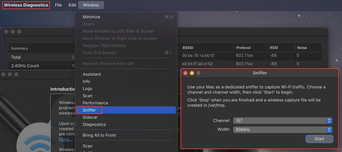The image size is (342, 152).
Task: Click the Introduction heading in the Assistant window
Action: tap(63, 89)
